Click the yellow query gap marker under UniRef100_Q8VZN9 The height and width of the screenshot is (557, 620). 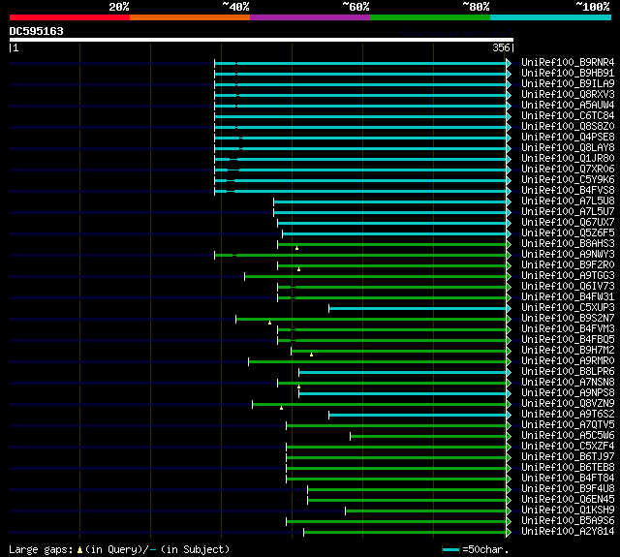click(x=282, y=408)
